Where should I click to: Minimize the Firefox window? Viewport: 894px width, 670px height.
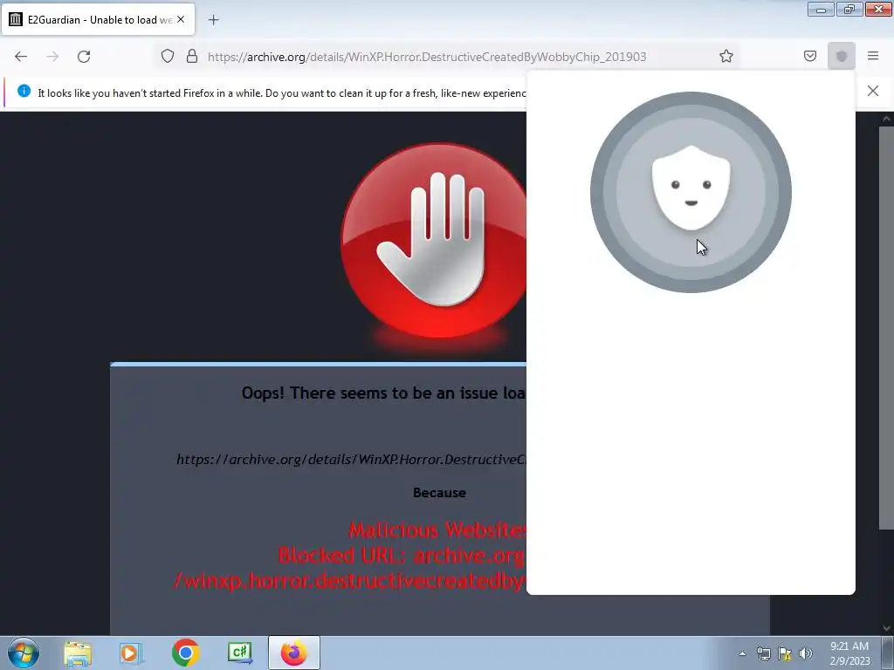821,10
